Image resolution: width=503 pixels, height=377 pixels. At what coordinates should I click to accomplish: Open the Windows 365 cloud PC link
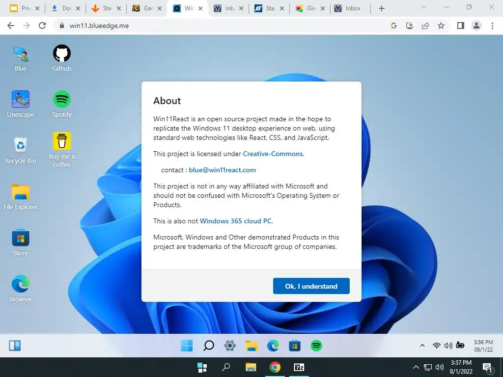(235, 221)
